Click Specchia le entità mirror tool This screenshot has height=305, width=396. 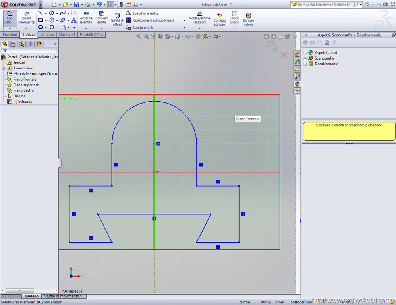[142, 13]
